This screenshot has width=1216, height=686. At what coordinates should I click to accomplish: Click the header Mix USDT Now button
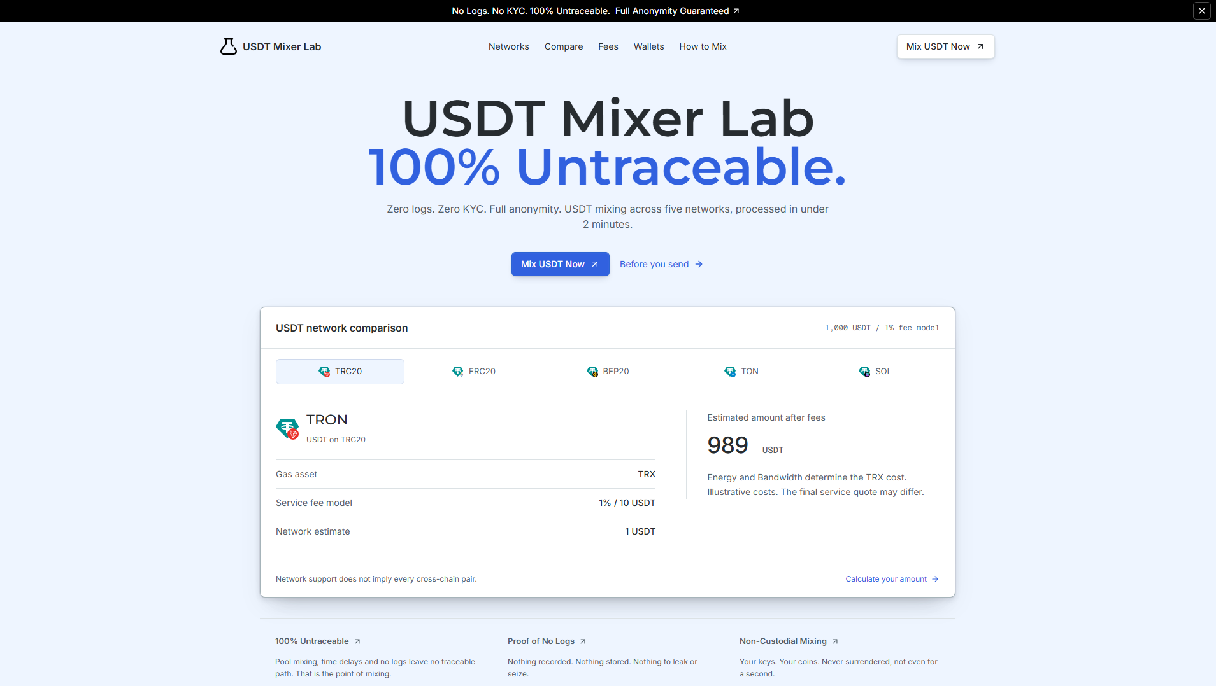945,46
